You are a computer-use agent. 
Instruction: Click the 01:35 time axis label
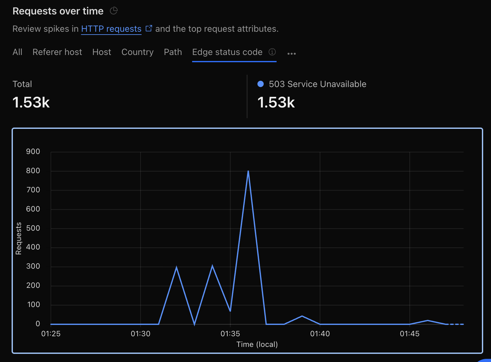point(230,334)
